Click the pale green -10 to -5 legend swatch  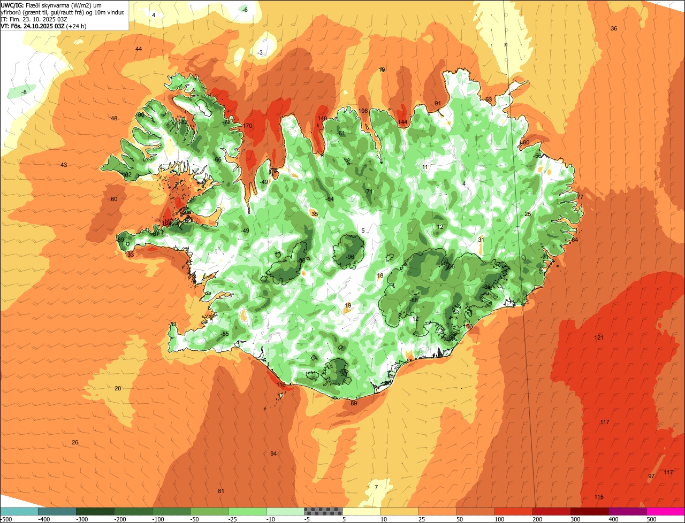pos(285,511)
